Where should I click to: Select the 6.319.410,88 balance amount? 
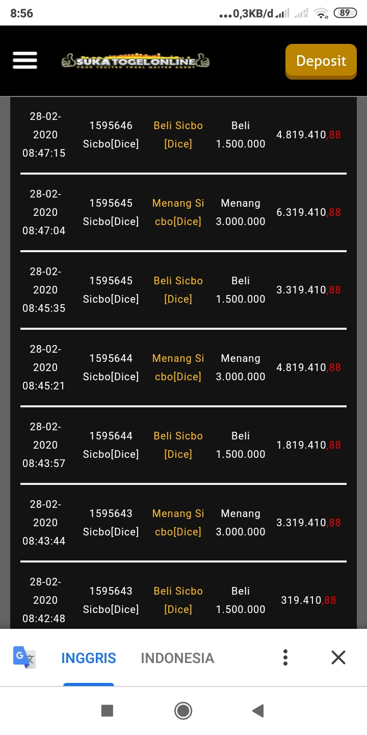pyautogui.click(x=308, y=212)
